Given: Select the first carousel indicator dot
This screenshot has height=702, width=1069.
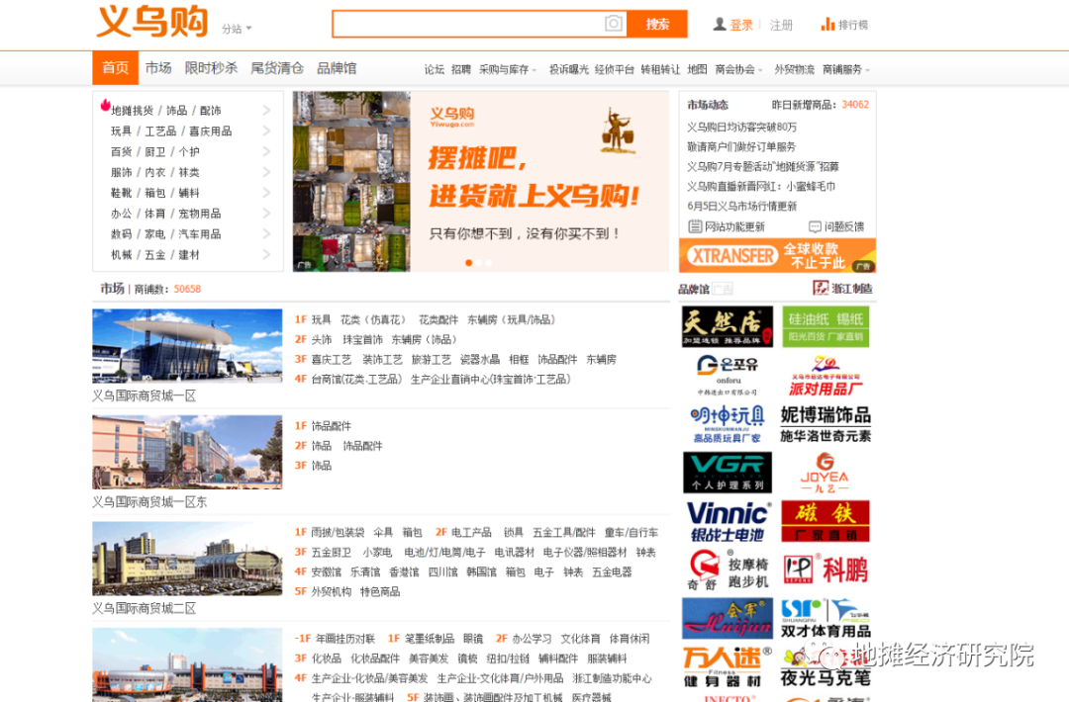Looking at the screenshot, I should click(x=468, y=263).
